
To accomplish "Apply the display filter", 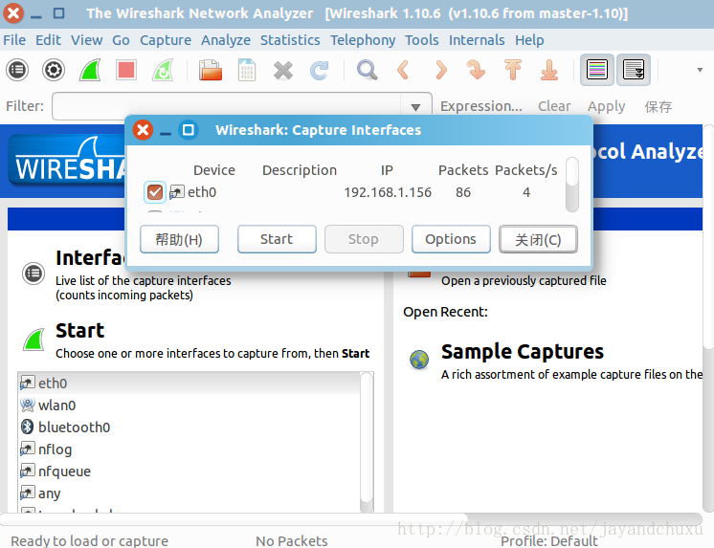I will (606, 106).
